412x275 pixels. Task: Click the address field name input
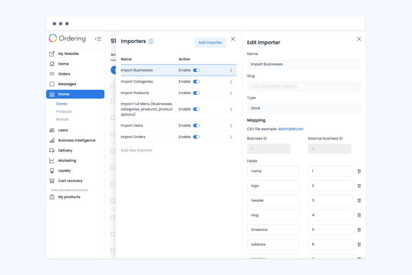point(273,244)
